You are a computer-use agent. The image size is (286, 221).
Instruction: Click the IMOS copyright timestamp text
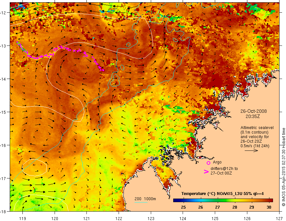tap(283, 167)
